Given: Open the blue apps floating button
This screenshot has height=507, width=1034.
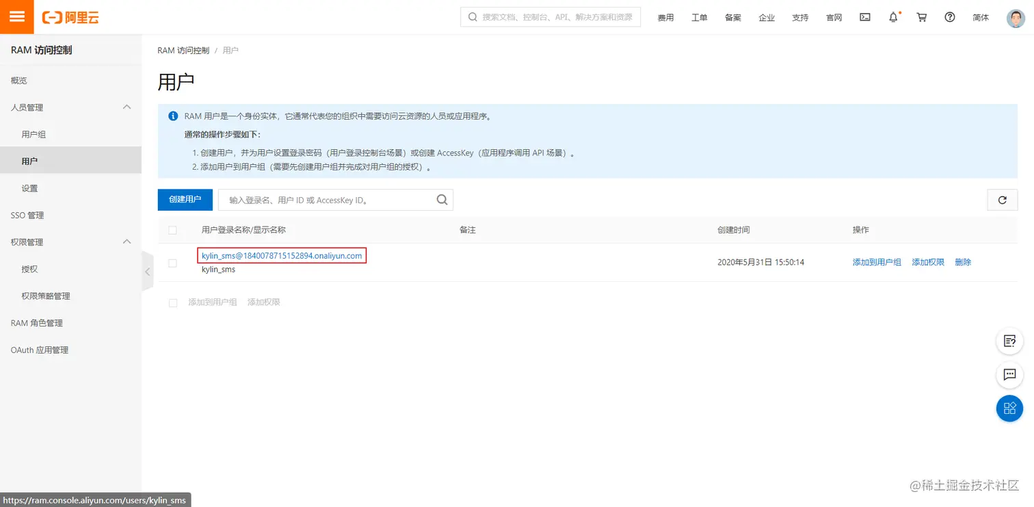Looking at the screenshot, I should [x=1009, y=408].
